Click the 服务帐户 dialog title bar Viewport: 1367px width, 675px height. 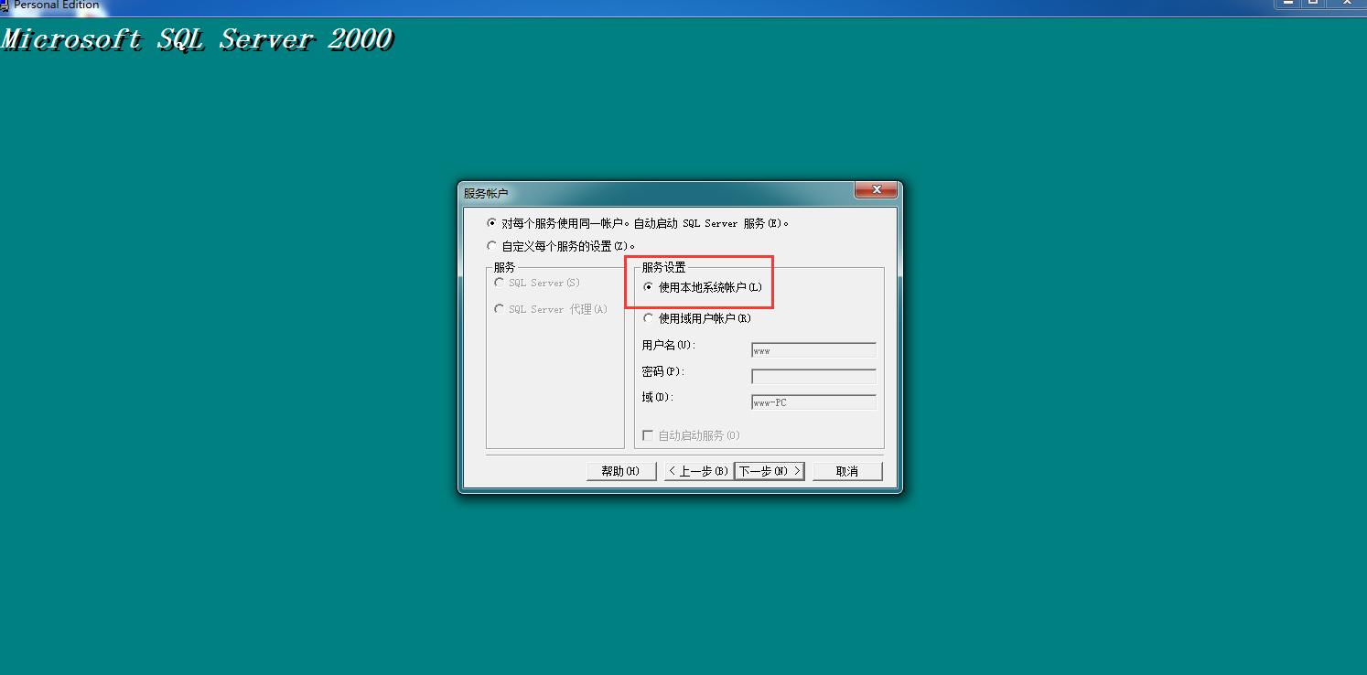coord(640,192)
